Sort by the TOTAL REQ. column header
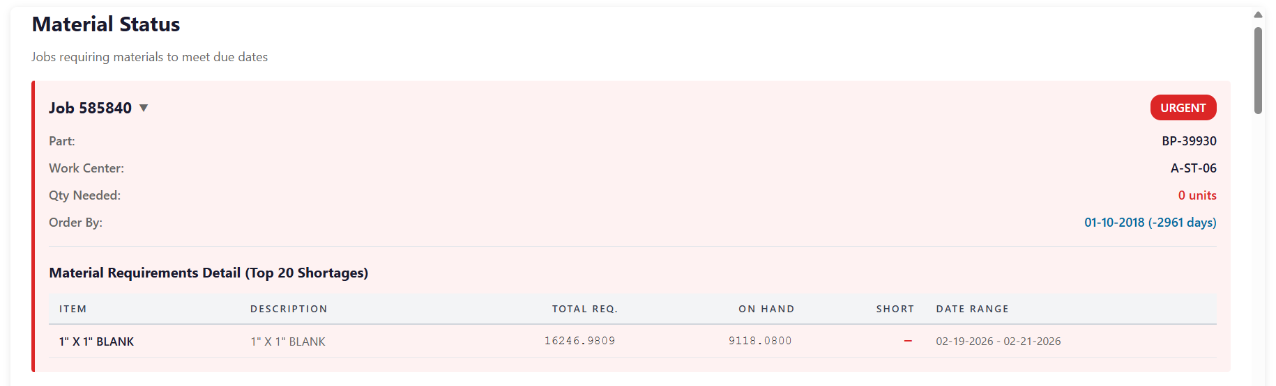The image size is (1276, 386). pos(584,309)
